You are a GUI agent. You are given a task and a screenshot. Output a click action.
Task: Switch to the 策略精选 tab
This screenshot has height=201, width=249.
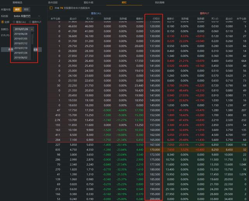18,2
